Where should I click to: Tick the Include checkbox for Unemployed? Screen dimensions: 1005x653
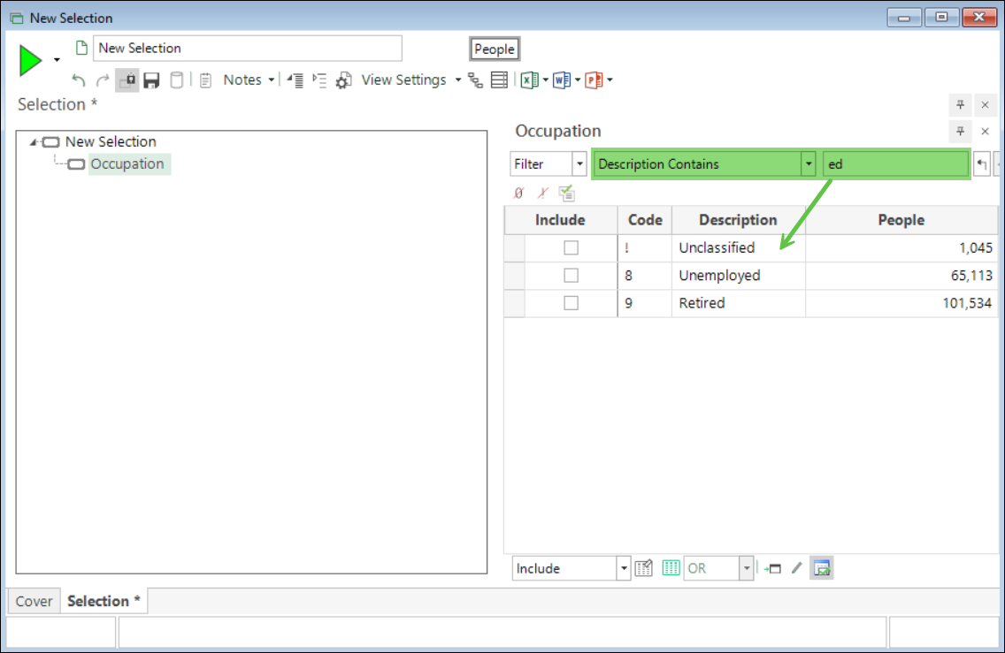click(x=572, y=276)
